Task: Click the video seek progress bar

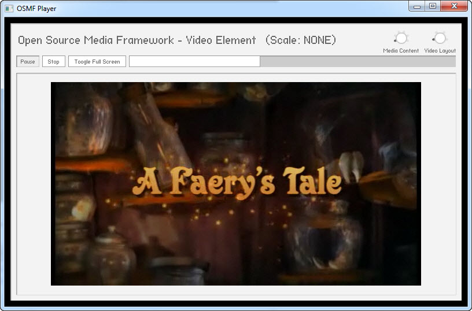Action: pos(292,61)
